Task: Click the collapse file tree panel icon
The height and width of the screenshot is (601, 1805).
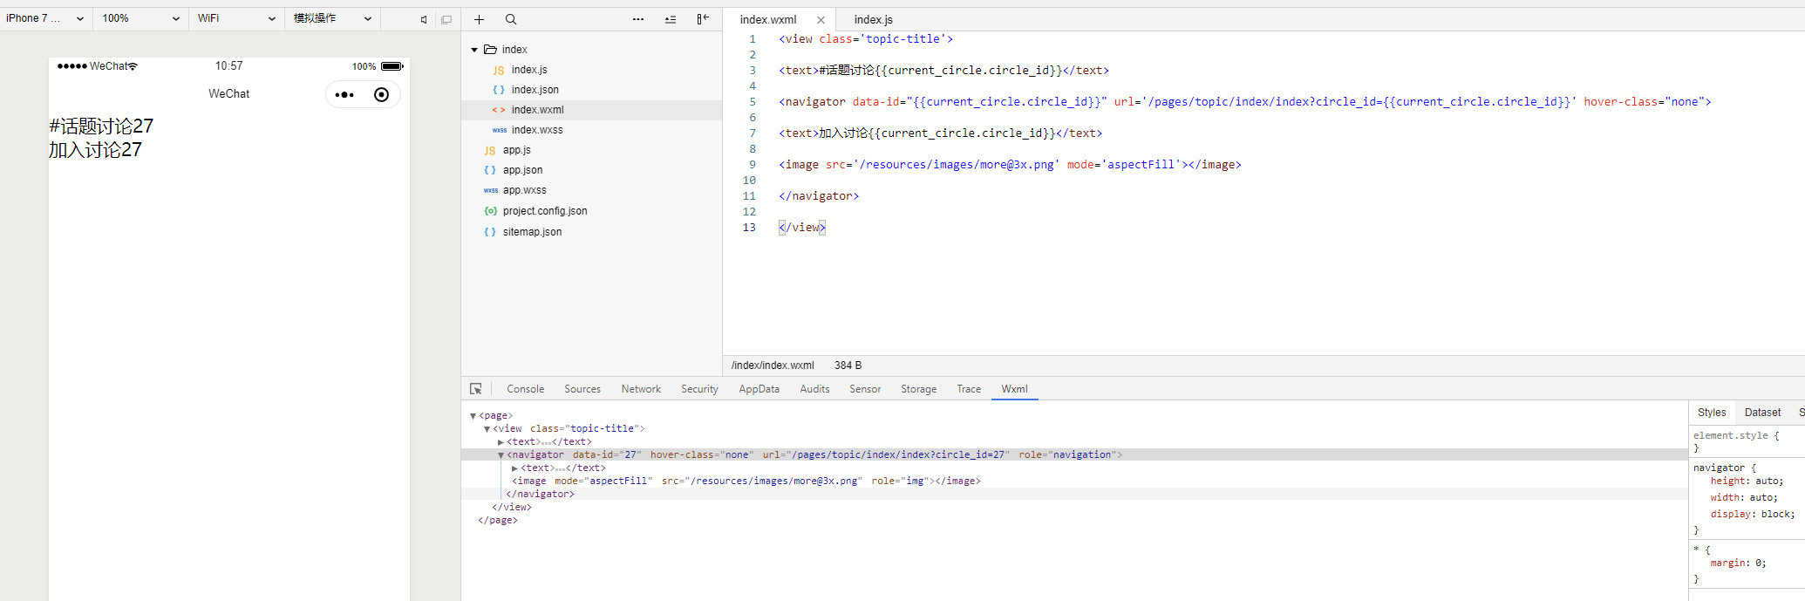Action: point(703,19)
